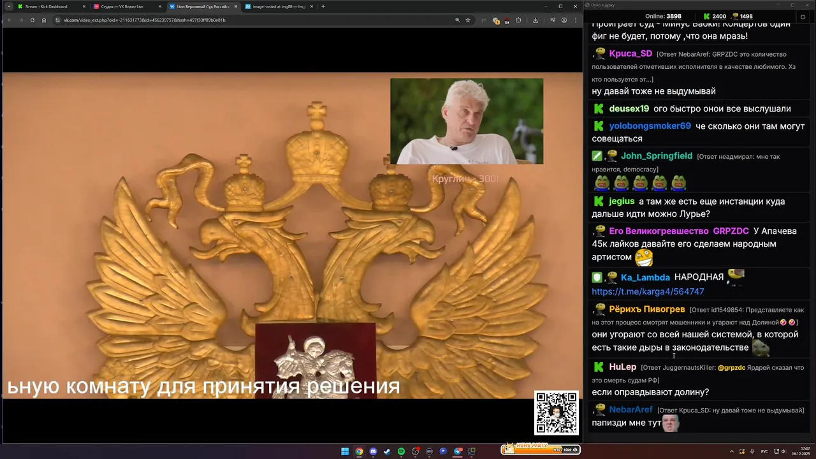Open the zoom indicator in address bar
Screen dimensions: 816x459
click(x=457, y=20)
